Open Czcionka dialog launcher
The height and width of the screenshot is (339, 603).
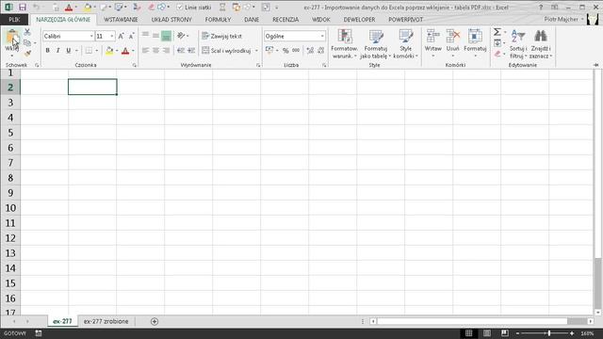[134, 65]
